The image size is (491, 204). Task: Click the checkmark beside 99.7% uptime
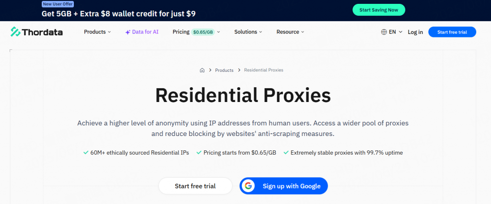(286, 153)
